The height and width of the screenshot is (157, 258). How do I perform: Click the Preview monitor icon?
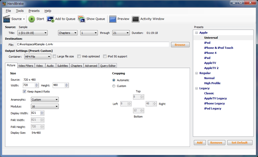click(x=113, y=19)
